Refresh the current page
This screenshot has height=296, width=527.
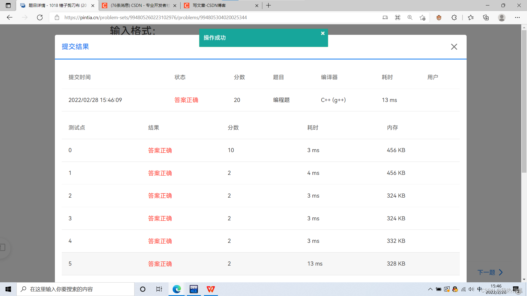pos(40,17)
